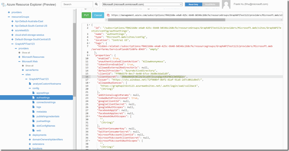Collapse the Microsoft.Web provider node
This screenshot has width=289, height=151.
[x=19, y=61]
